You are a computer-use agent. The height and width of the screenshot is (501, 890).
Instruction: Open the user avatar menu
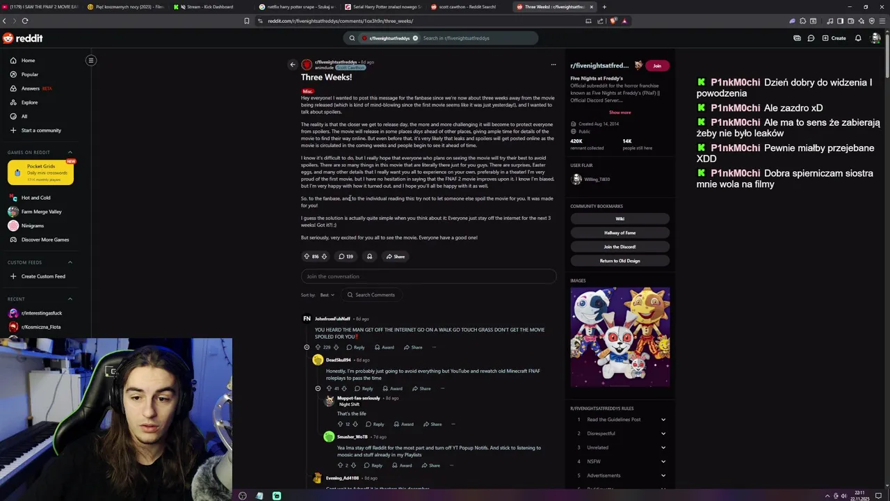click(875, 38)
